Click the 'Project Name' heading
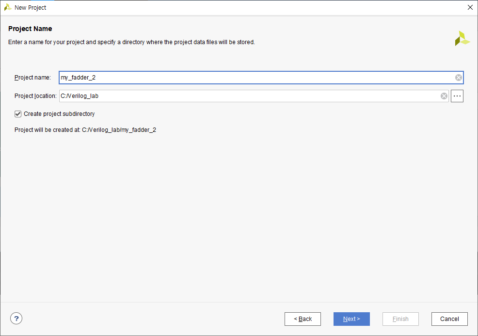The height and width of the screenshot is (336, 478). (30, 29)
